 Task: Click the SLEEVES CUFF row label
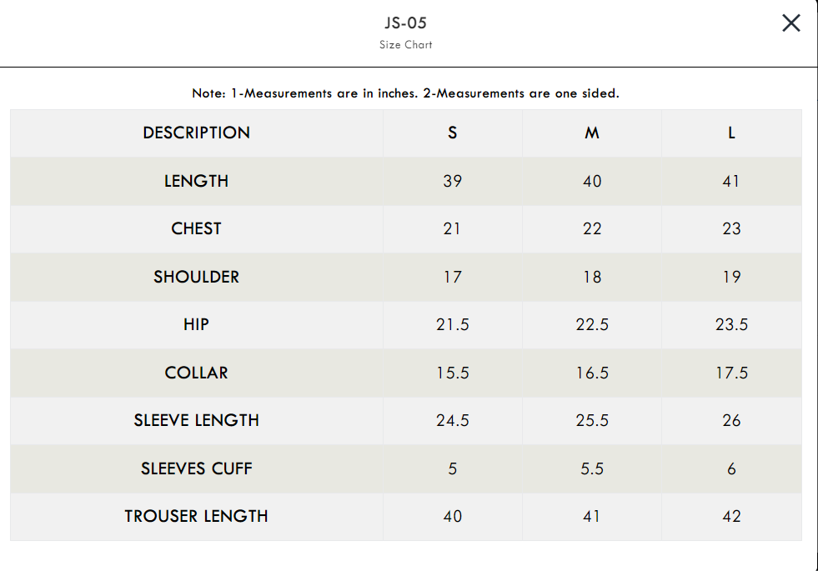[x=197, y=468]
